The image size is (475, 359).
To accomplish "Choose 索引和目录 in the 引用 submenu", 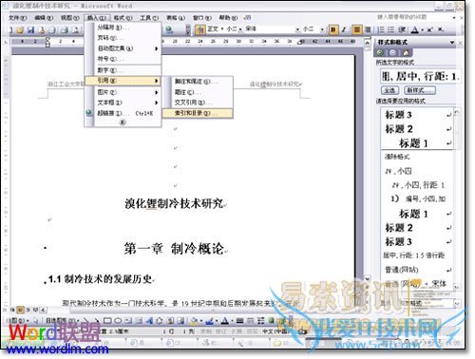I will (198, 113).
